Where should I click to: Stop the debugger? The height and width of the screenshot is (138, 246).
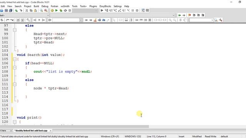pyautogui.click(x=137, y=10)
